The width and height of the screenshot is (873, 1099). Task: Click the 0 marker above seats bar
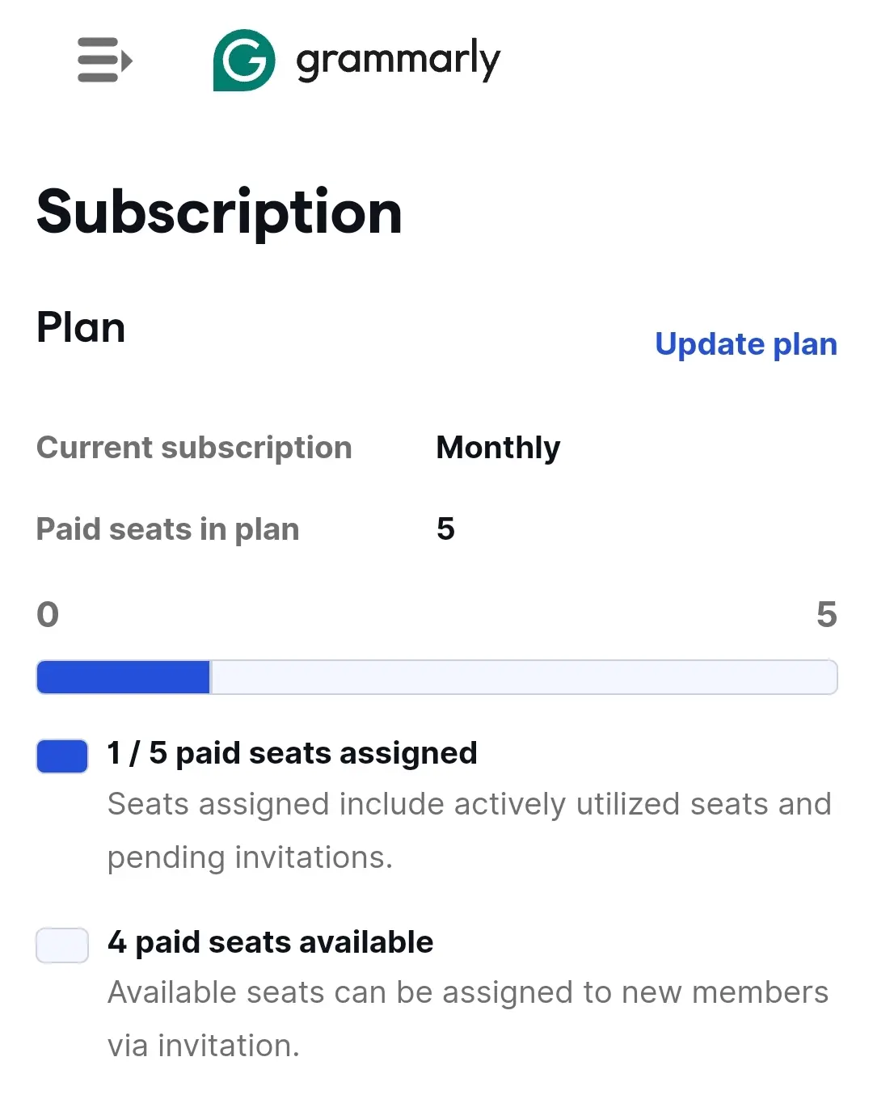pos(48,615)
